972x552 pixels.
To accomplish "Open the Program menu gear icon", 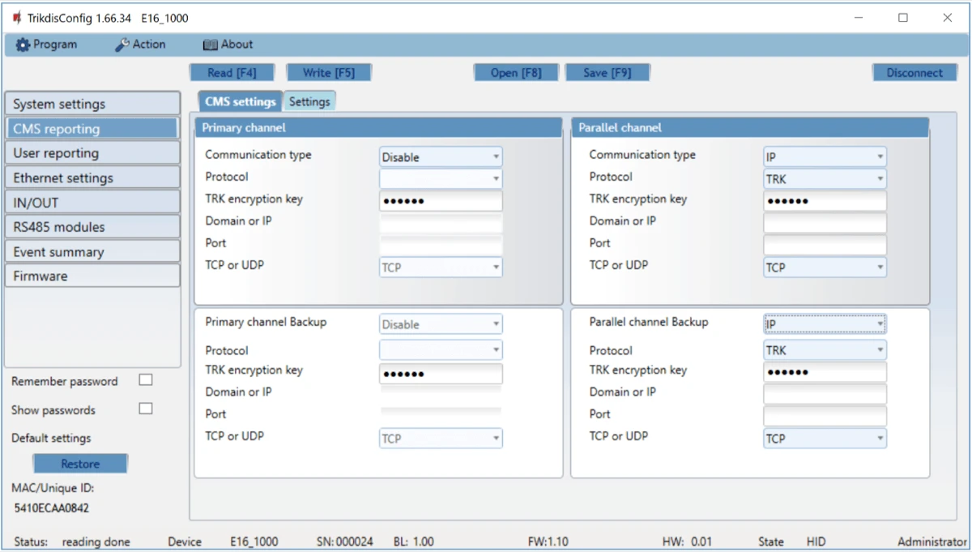I will click(23, 45).
